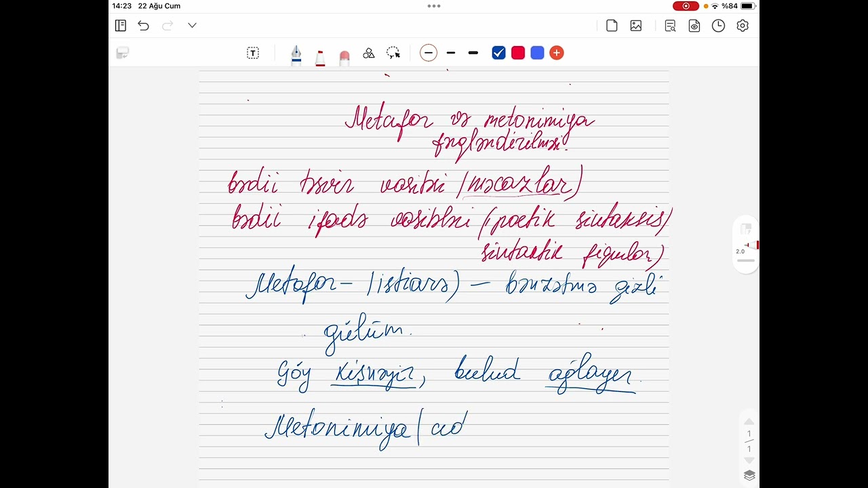Viewport: 868px width, 488px height.
Task: Select the eraser tool
Action: point(344,58)
